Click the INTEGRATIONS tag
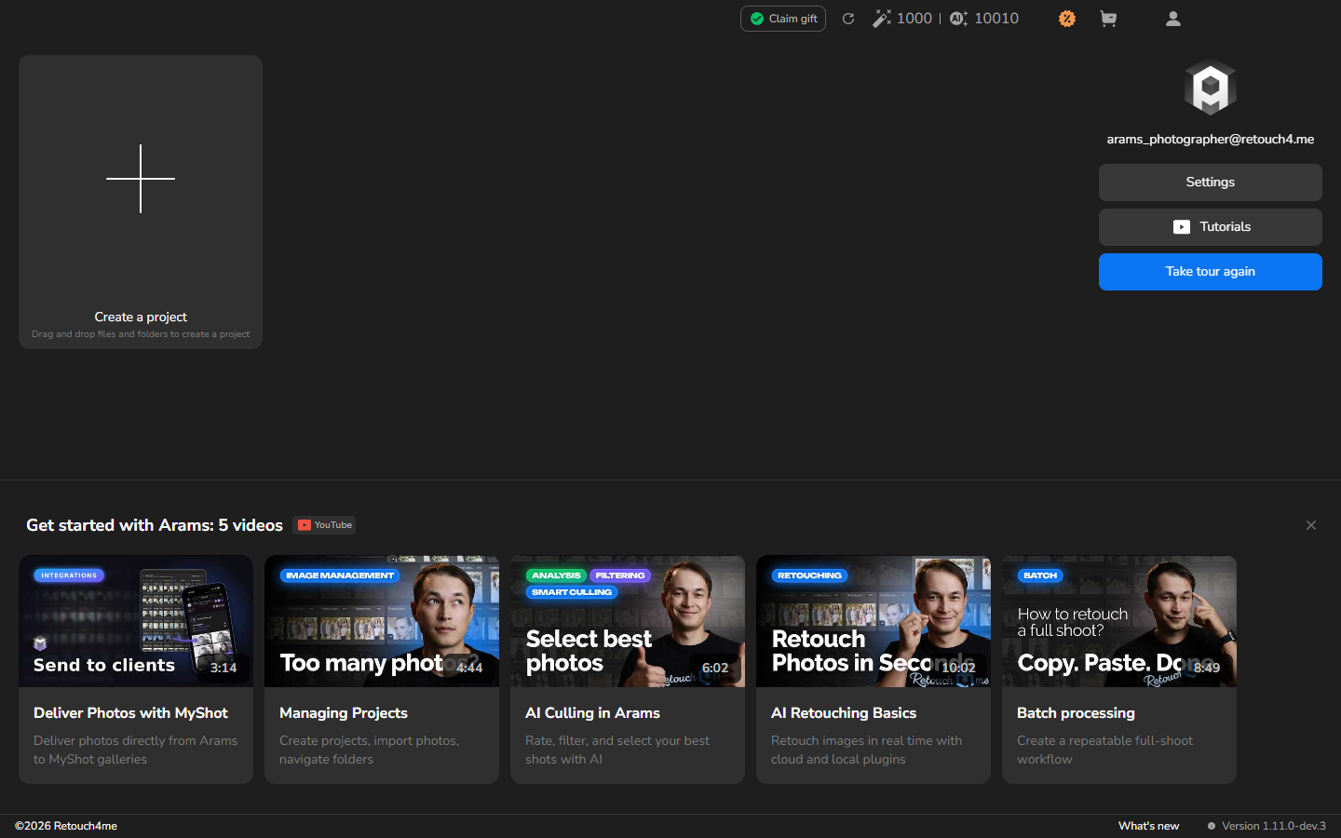This screenshot has width=1341, height=838. [69, 575]
